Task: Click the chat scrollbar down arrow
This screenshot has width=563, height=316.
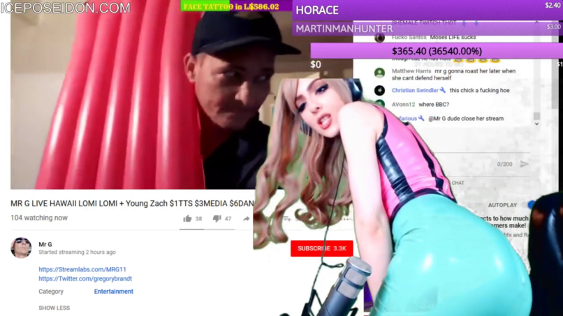Action: (536, 123)
